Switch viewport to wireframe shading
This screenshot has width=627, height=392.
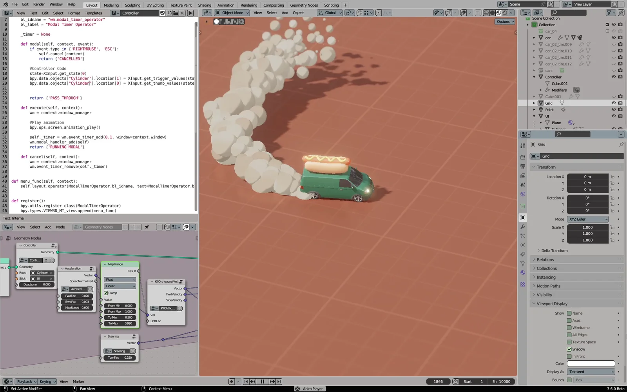pyautogui.click(x=486, y=13)
